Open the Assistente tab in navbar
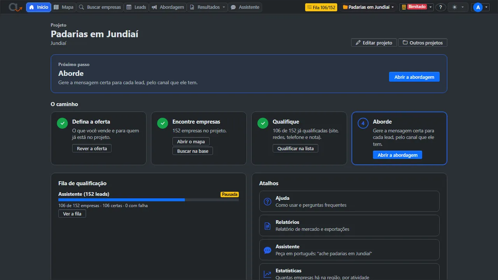Image resolution: width=498 pixels, height=280 pixels. [x=245, y=7]
